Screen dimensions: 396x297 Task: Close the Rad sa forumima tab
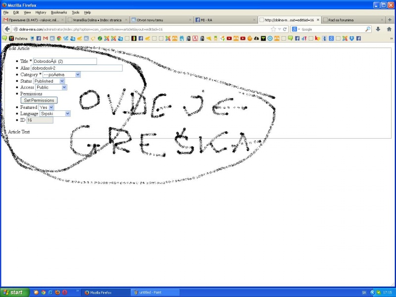tap(382, 20)
